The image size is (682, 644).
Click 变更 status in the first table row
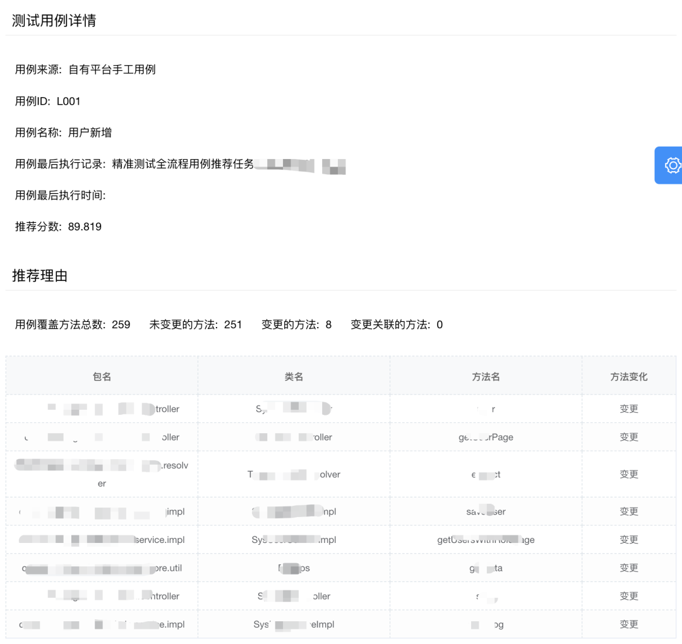[629, 408]
